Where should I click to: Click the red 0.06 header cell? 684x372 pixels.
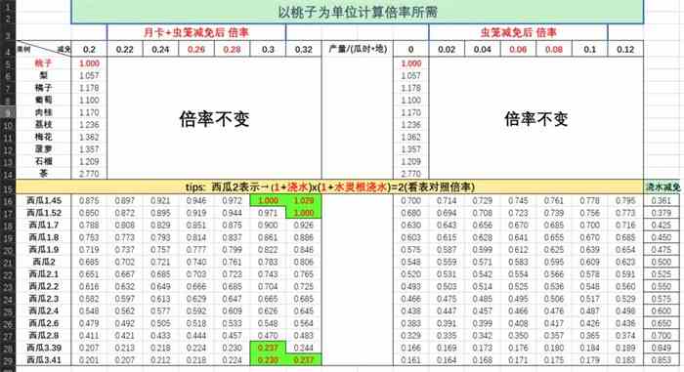518,49
